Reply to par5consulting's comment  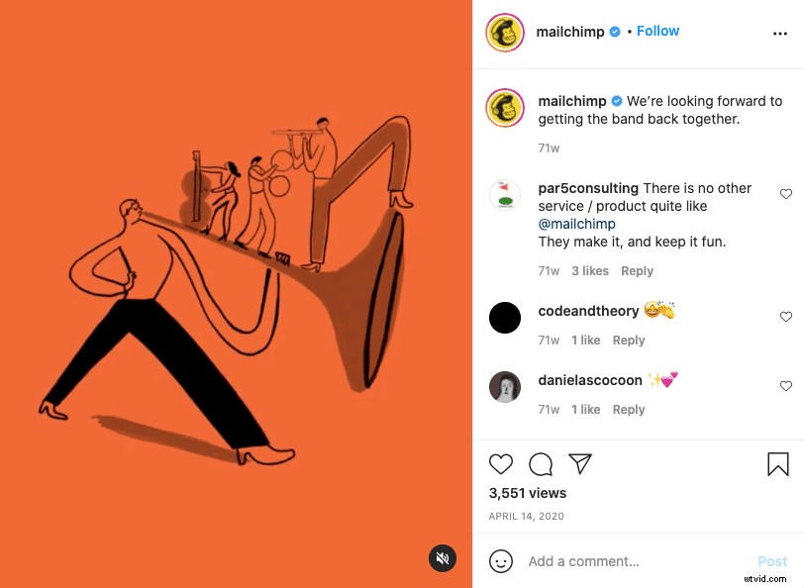pos(637,270)
